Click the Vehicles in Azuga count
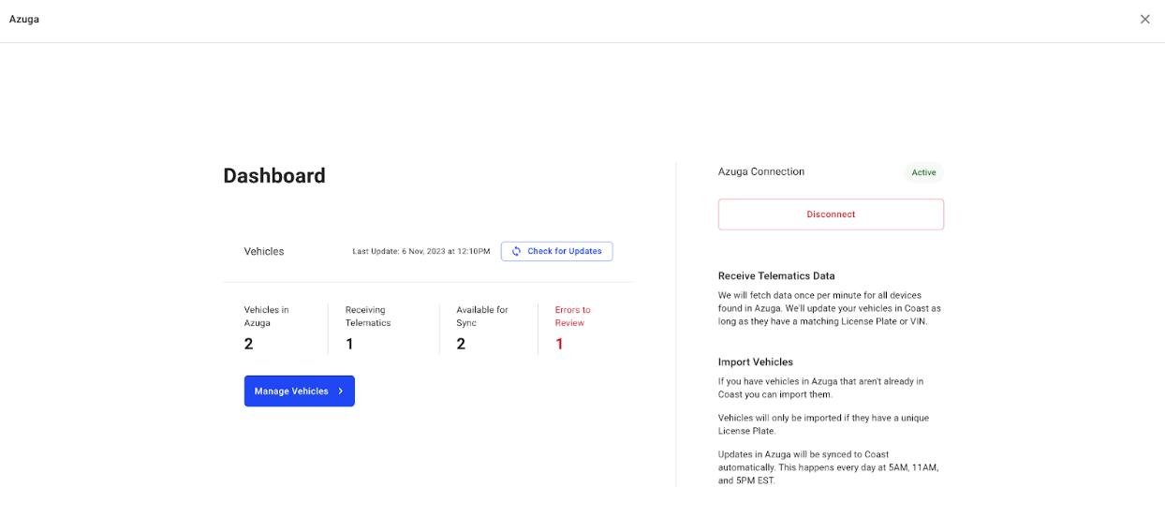Viewport: 1165px width, 517px height. (x=249, y=344)
